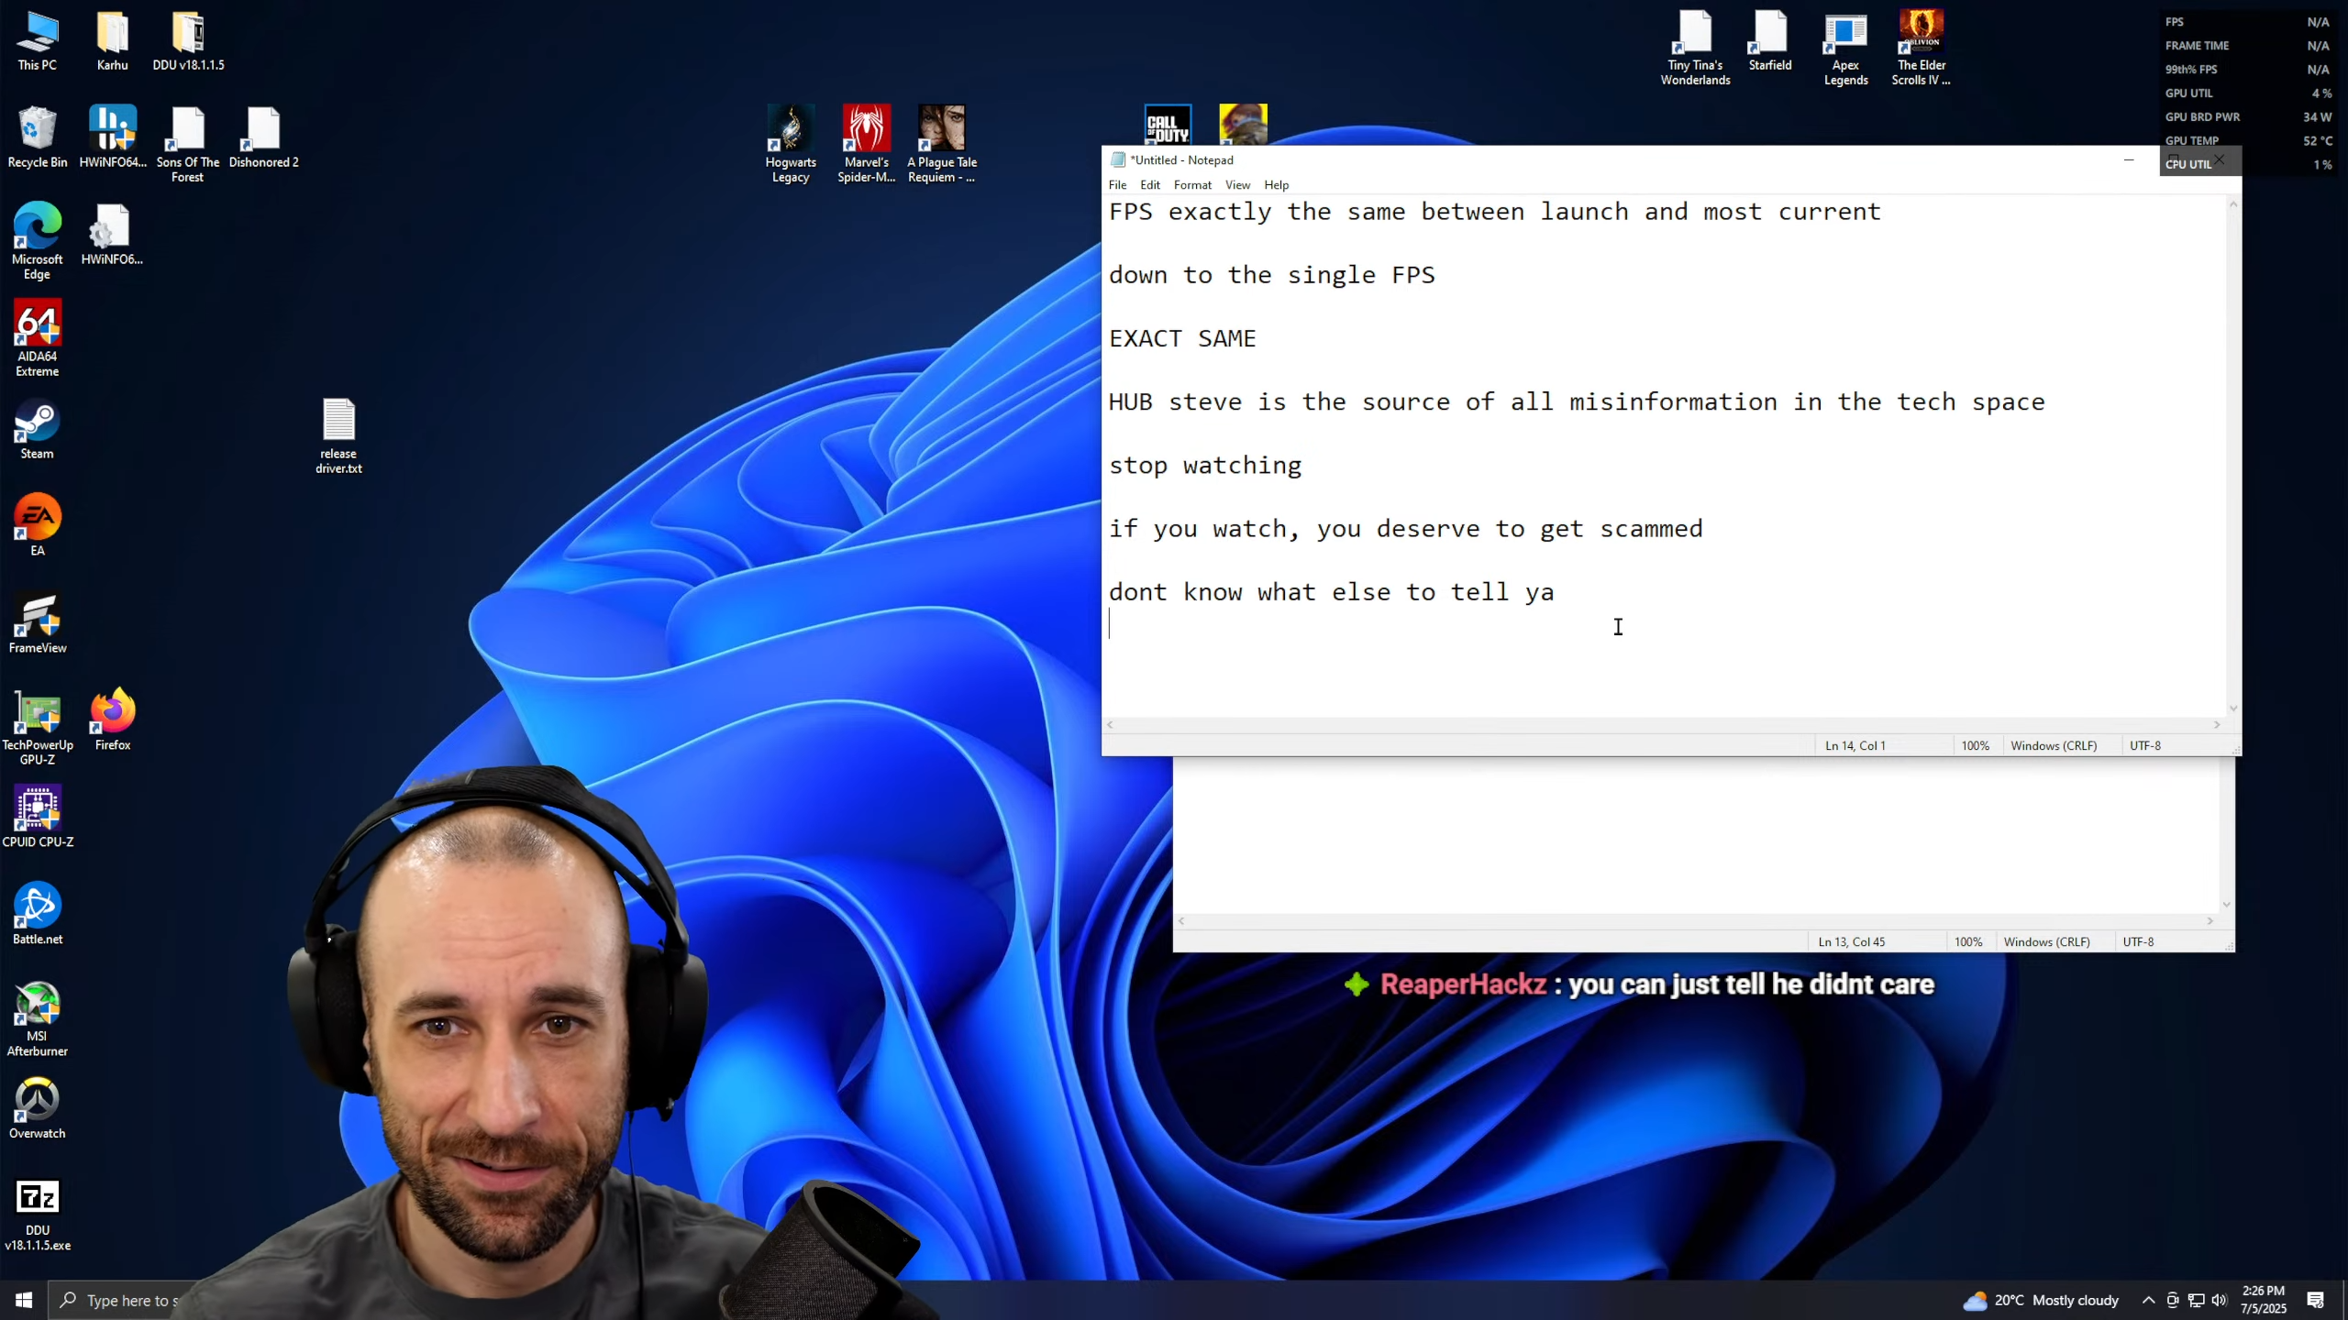Open CPUID CPU-Z shortcut
This screenshot has width=2348, height=1320.
coord(37,818)
